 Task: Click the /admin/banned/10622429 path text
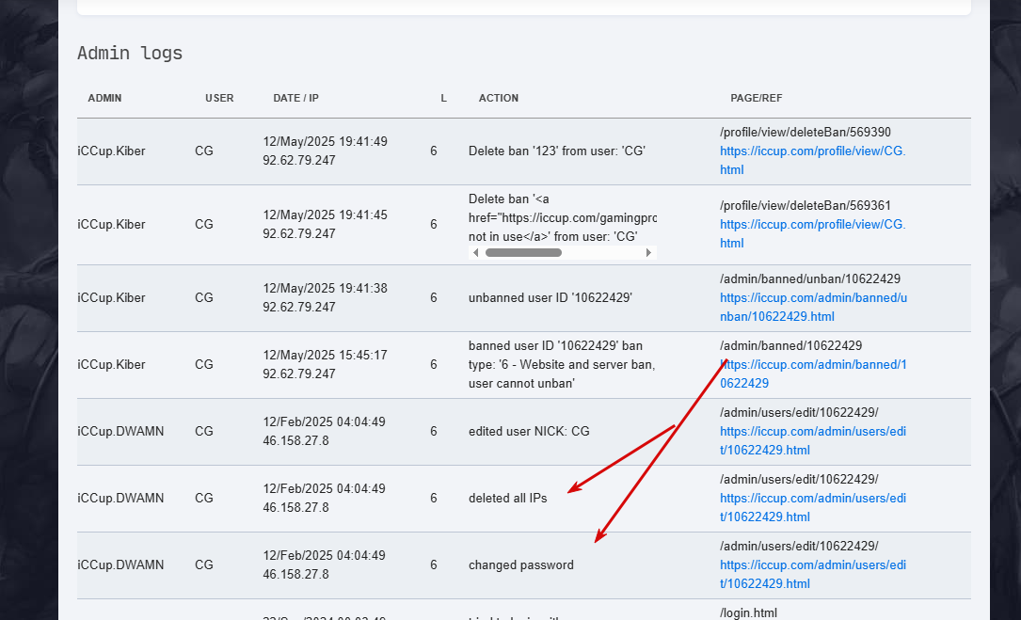[x=791, y=346]
